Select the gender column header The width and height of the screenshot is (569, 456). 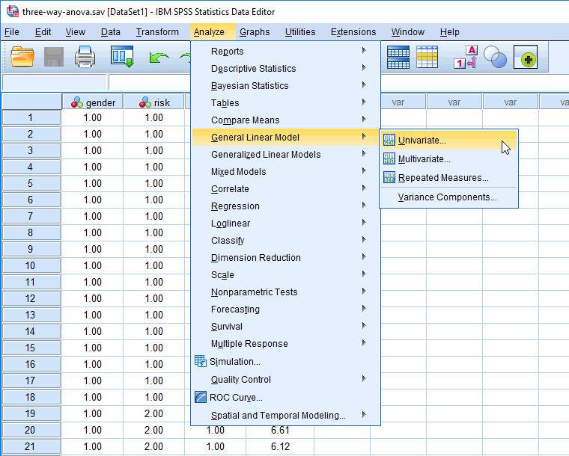point(93,102)
